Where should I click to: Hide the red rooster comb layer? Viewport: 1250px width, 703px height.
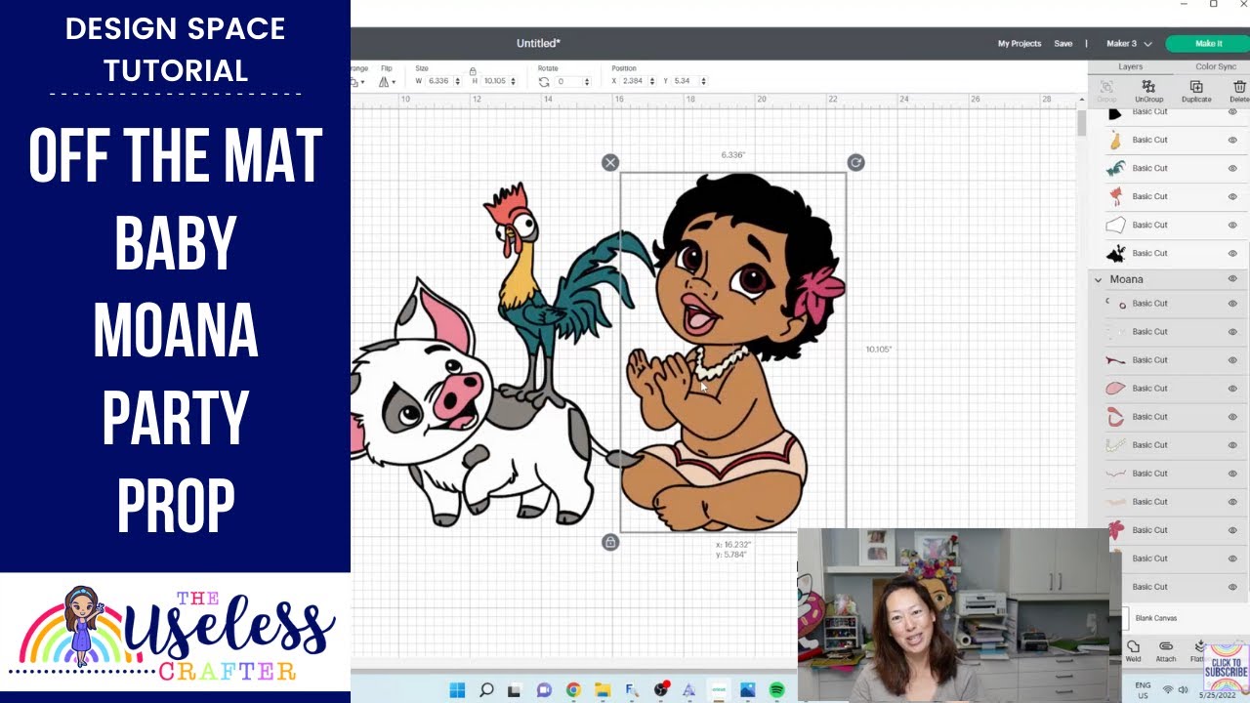tap(1232, 196)
